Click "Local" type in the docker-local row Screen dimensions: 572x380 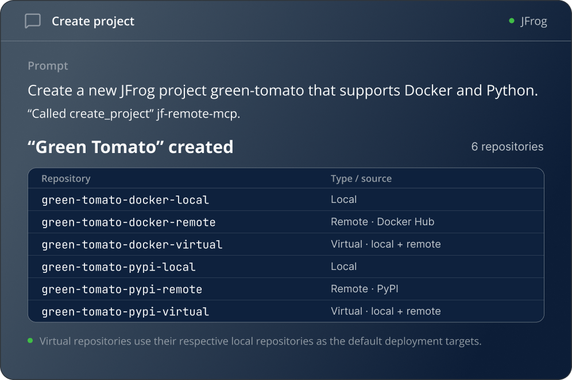point(343,199)
